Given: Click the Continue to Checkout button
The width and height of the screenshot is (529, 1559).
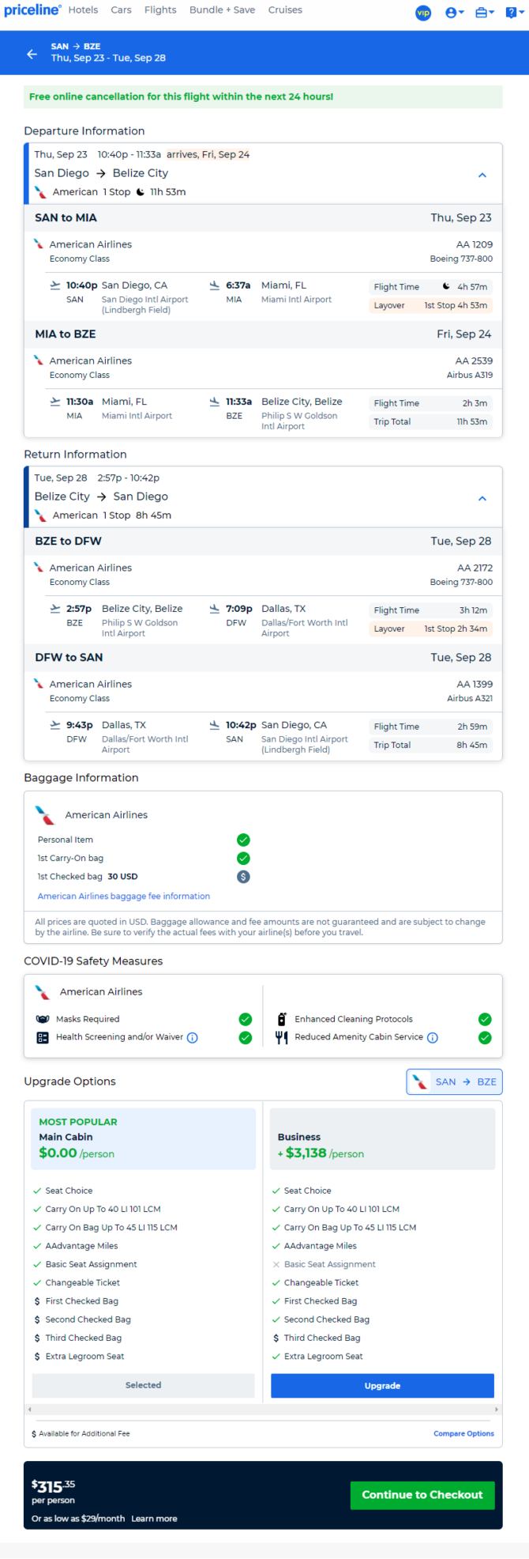Looking at the screenshot, I should [422, 1495].
